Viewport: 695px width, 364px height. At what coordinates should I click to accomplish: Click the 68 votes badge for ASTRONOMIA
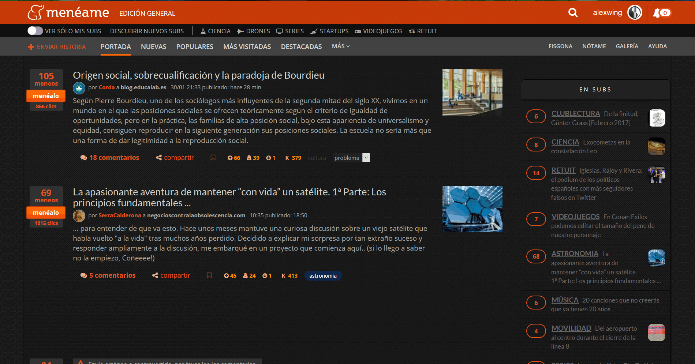pyautogui.click(x=536, y=256)
